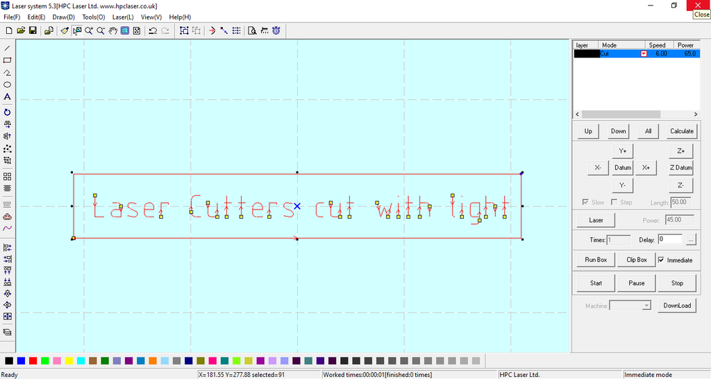Click the bottom layers stack icon in sidebar
This screenshot has width=711, height=379.
click(7, 332)
